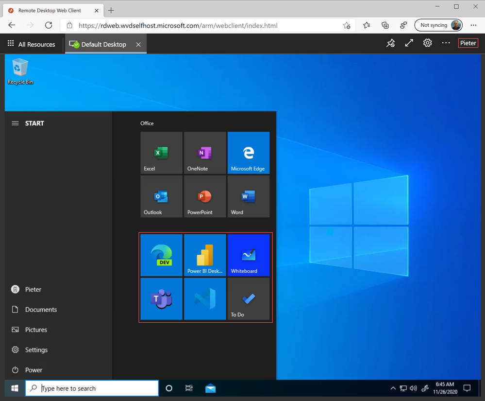Open the notification action center
Screen dimensions: 485x401
click(467, 388)
